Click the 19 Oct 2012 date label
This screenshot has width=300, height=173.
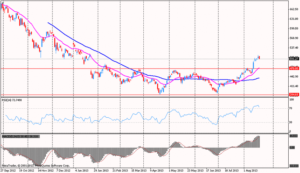click(27, 170)
